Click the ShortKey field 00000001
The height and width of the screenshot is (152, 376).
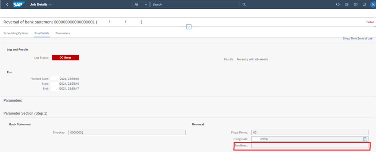(127, 133)
